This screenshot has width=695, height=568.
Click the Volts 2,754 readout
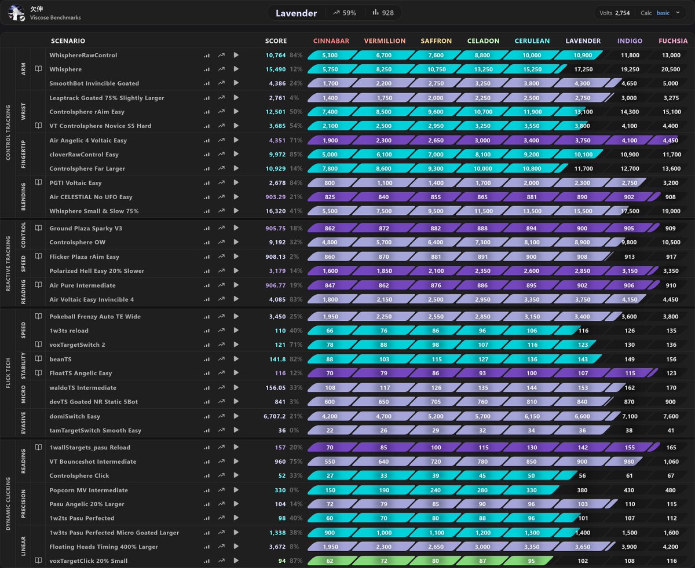(x=614, y=13)
